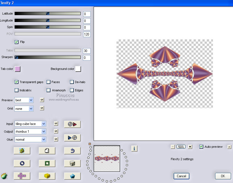The height and width of the screenshot is (183, 233).
Task: Click the copy pages icon button
Action: (47, 151)
